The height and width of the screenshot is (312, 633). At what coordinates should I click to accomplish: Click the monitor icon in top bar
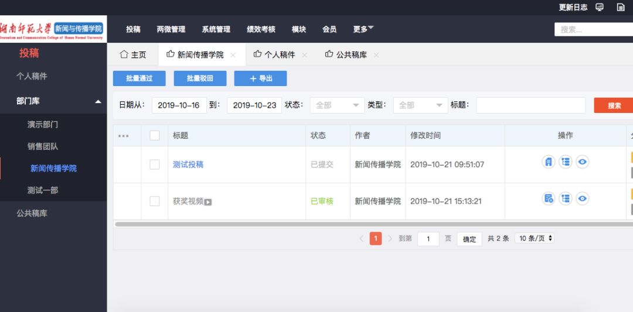click(x=600, y=7)
